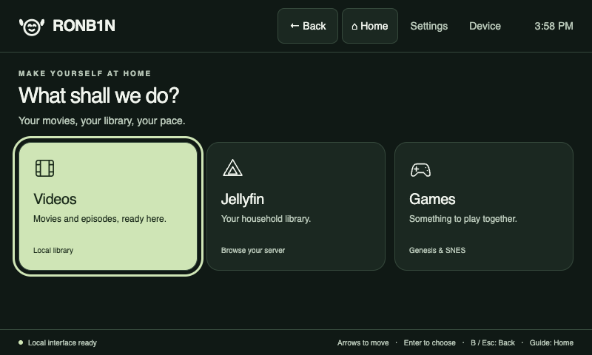Click 'Local interface ready' status text
The height and width of the screenshot is (355, 592).
pyautogui.click(x=62, y=342)
